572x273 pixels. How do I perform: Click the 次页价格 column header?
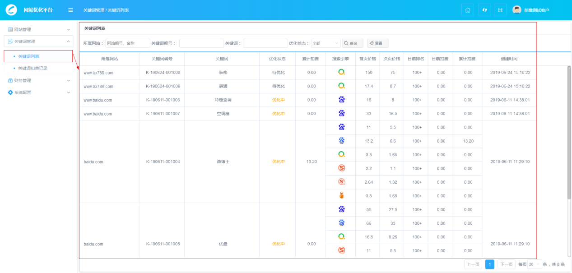pos(392,59)
